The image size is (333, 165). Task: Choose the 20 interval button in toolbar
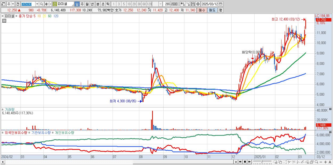coord(134,4)
